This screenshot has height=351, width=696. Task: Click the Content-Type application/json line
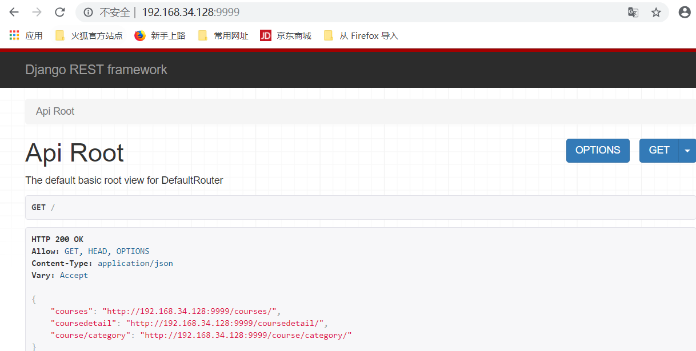(102, 263)
